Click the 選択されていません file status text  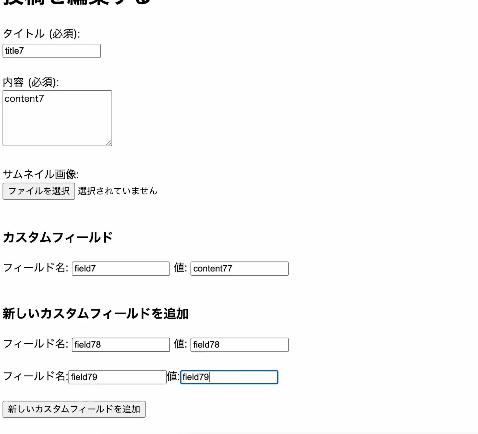coord(118,191)
